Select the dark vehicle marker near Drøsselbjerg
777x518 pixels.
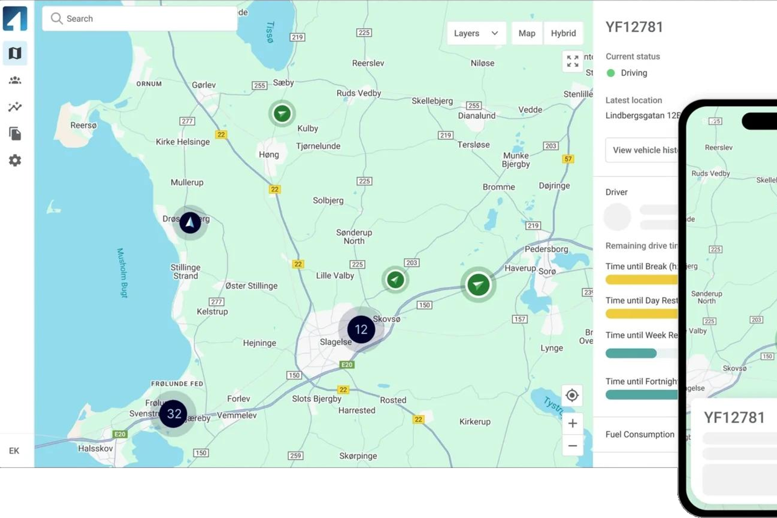pos(190,223)
